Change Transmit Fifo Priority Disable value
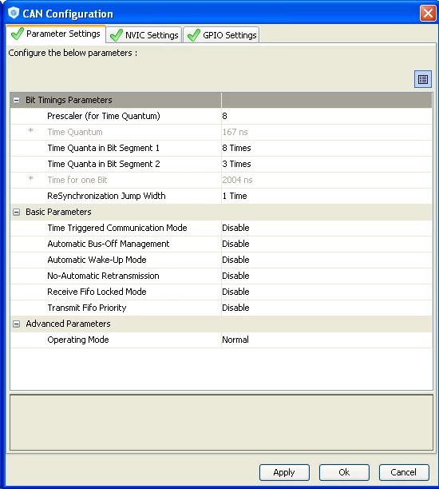This screenshot has width=439, height=489. pos(326,308)
